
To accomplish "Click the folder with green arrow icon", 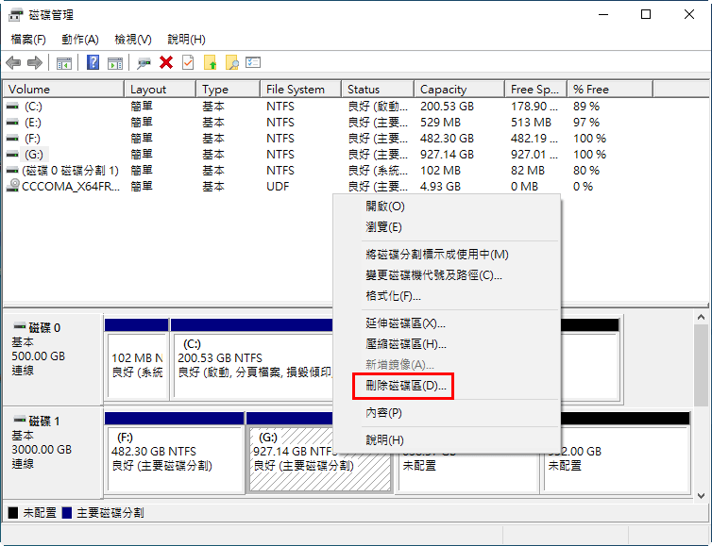I will click(x=211, y=62).
